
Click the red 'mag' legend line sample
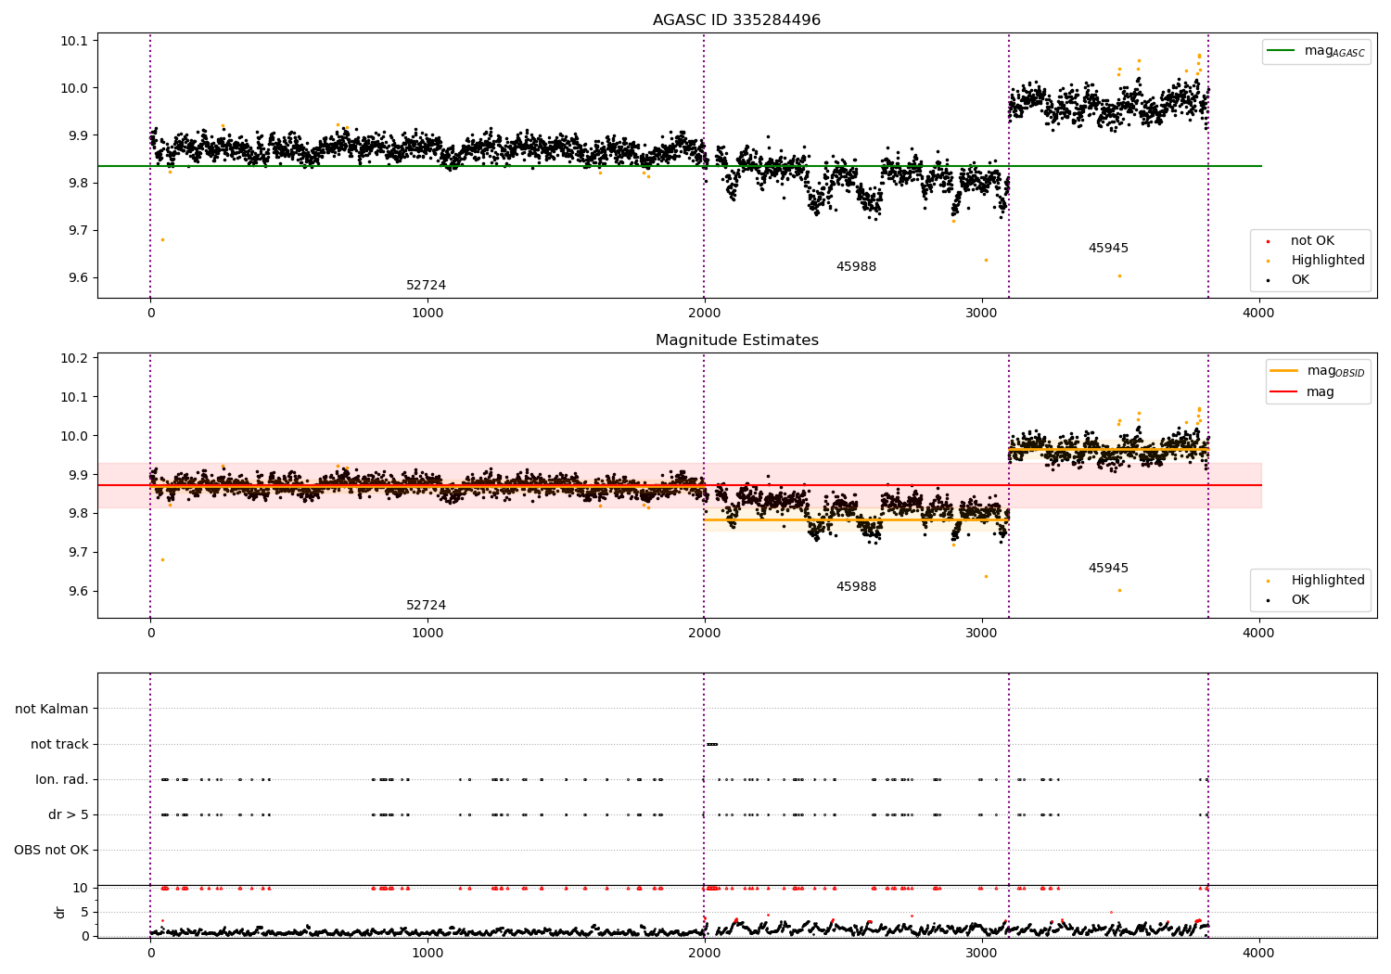click(x=1284, y=392)
